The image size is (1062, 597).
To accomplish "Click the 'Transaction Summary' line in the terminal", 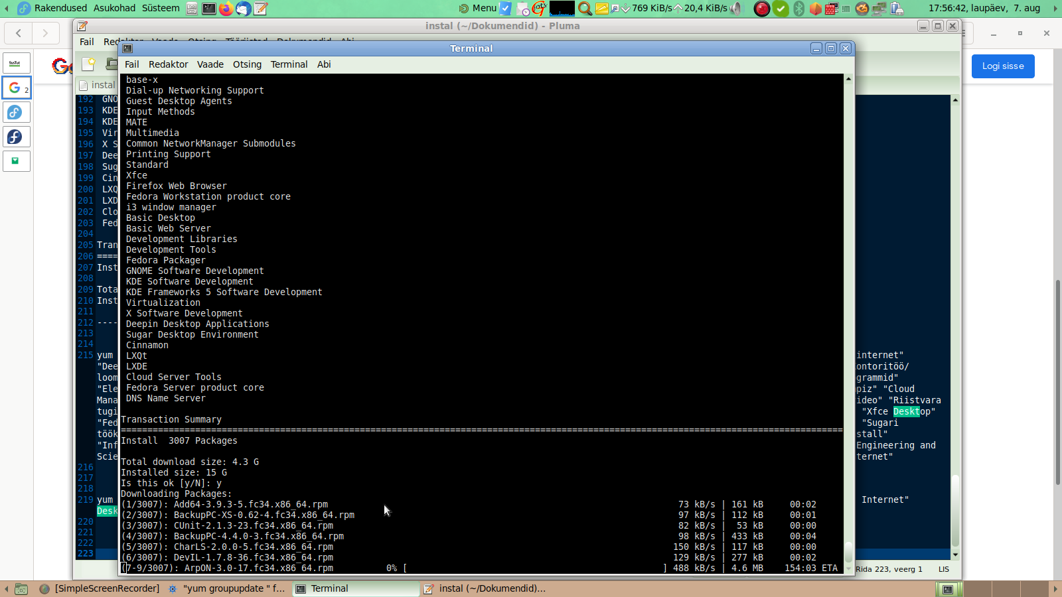I will pos(171,419).
